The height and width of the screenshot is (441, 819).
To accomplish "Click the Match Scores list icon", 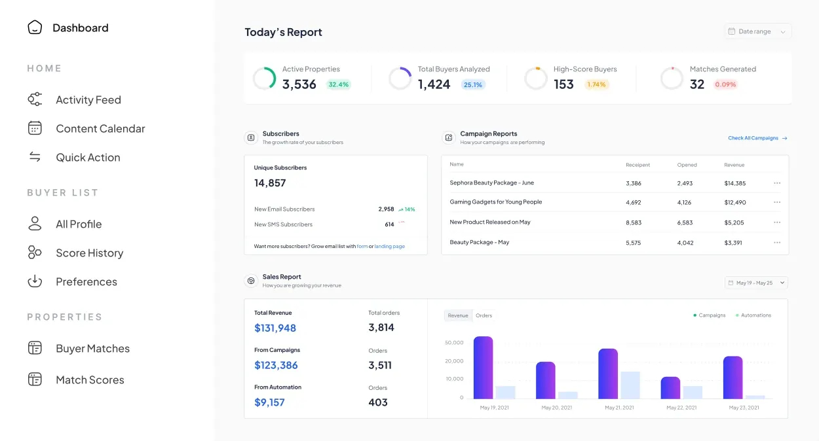I will [35, 379].
